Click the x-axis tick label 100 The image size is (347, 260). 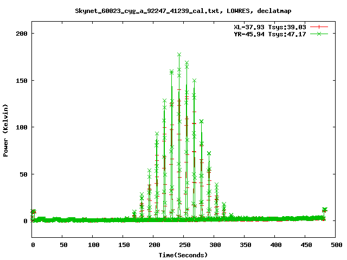[x=94, y=245]
